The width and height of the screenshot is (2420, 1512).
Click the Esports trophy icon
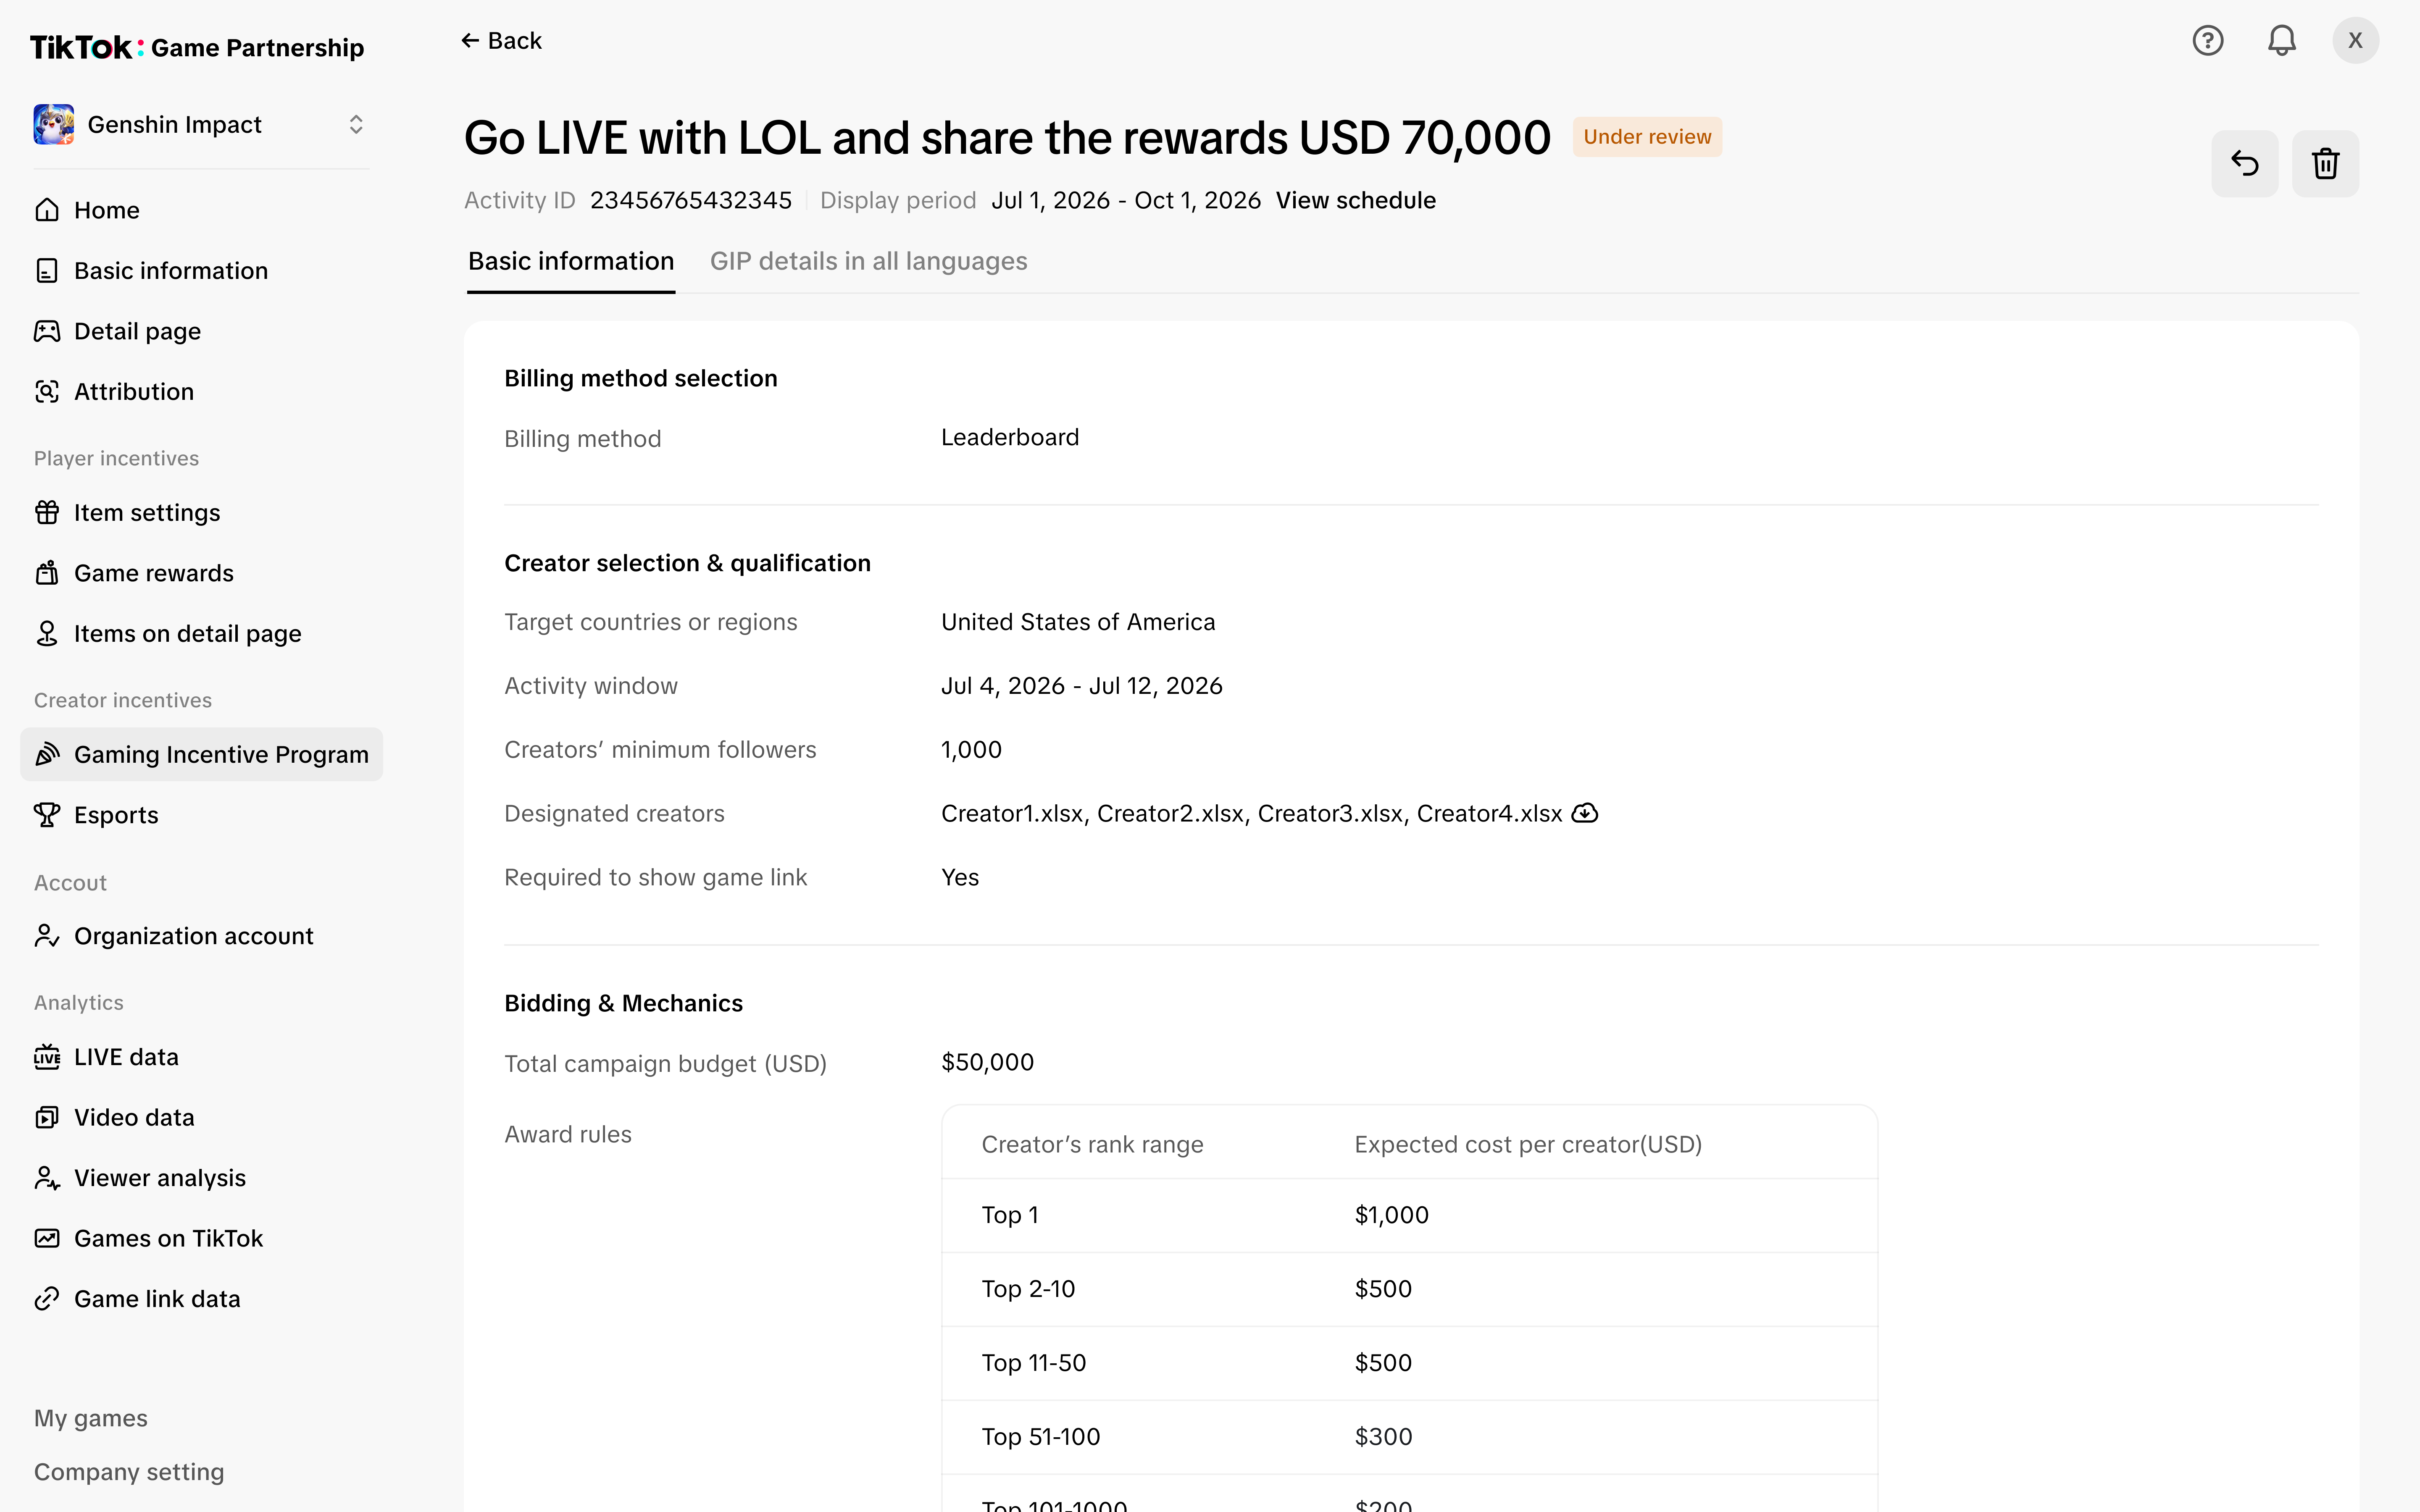tap(47, 815)
